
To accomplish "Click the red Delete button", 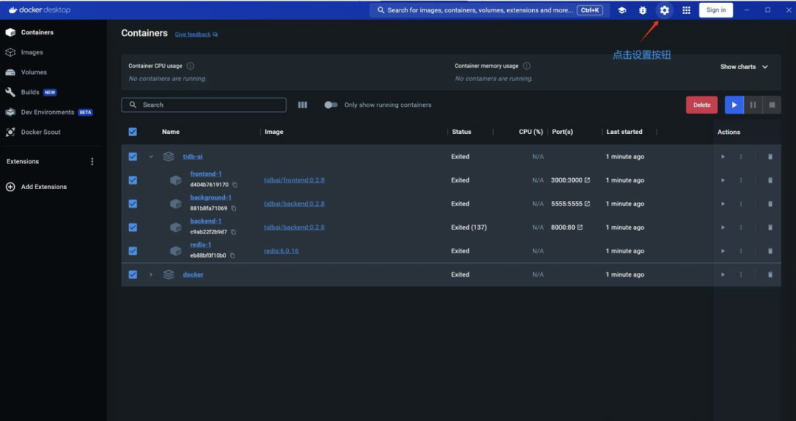I will [702, 105].
